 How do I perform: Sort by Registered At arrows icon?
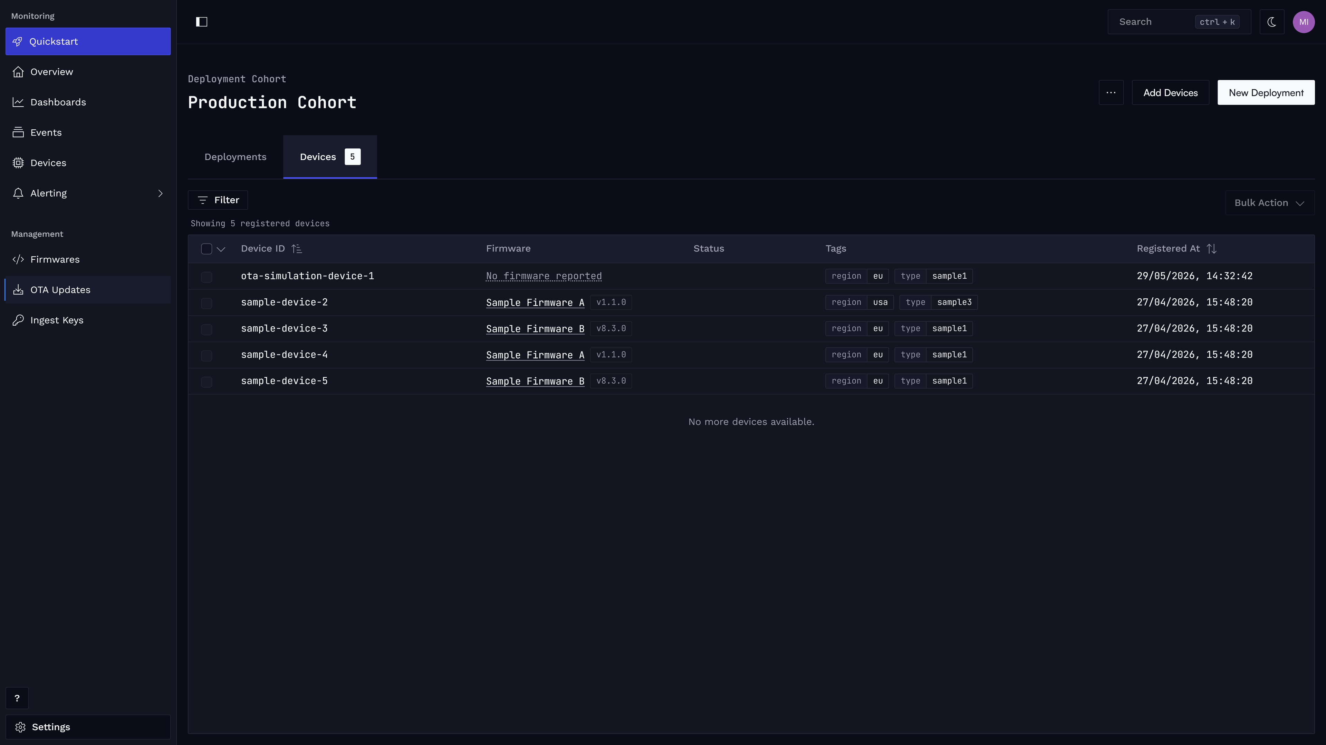pos(1212,249)
